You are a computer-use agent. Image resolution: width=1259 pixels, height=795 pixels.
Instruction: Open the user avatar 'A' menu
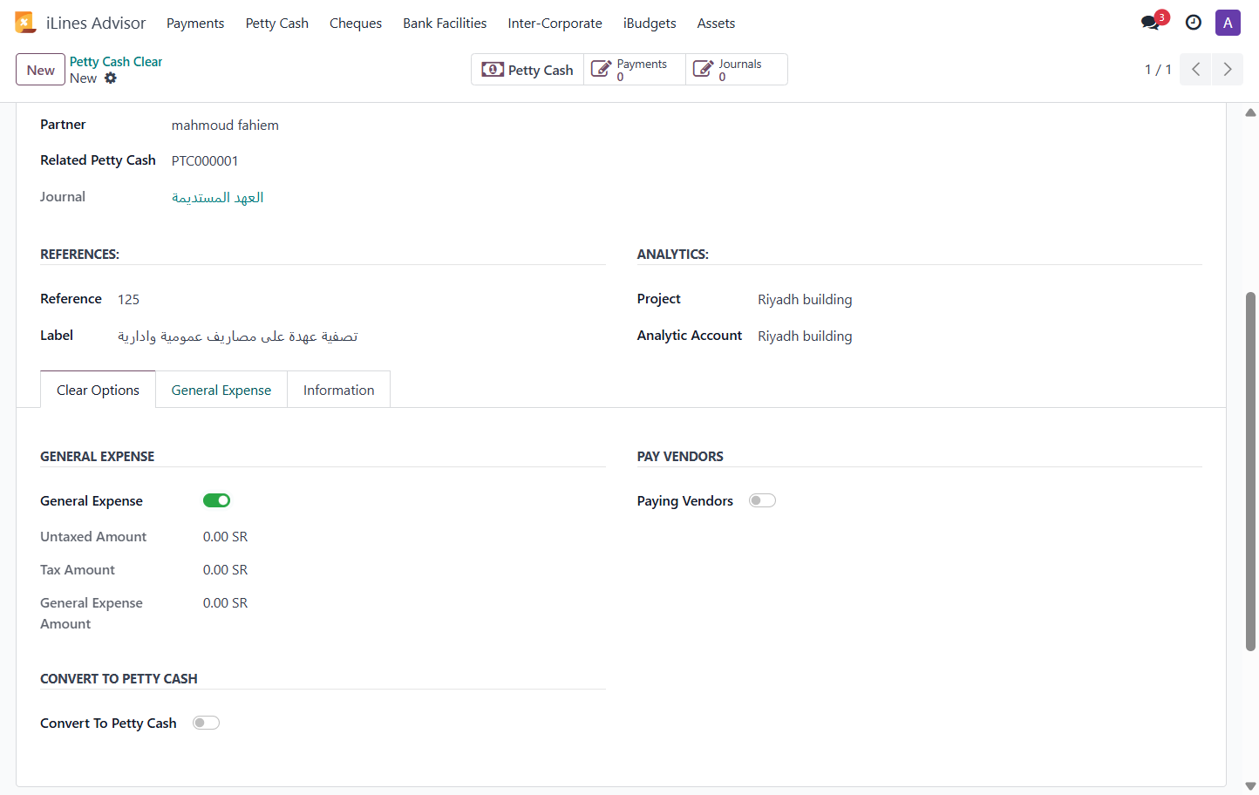[1228, 23]
